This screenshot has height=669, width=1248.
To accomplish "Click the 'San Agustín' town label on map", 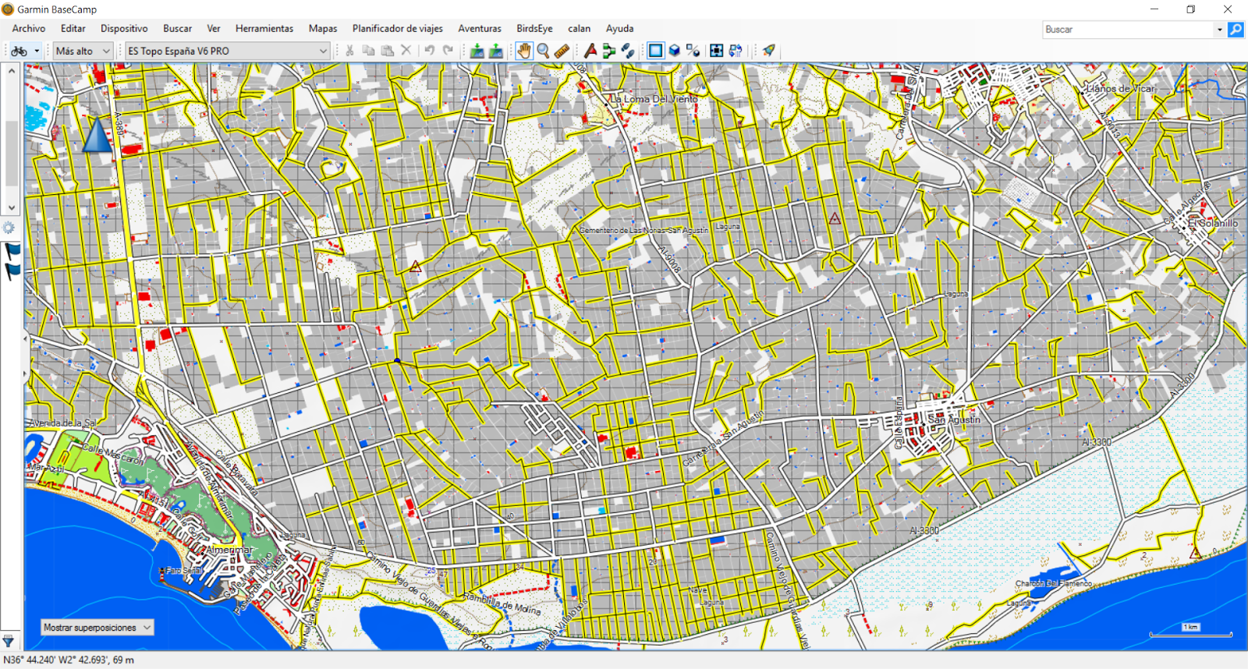I will (954, 419).
